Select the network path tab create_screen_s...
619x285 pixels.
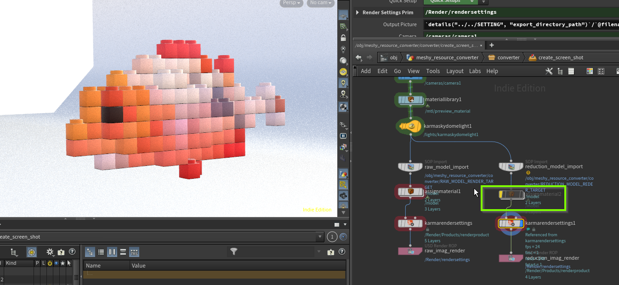coord(416,46)
